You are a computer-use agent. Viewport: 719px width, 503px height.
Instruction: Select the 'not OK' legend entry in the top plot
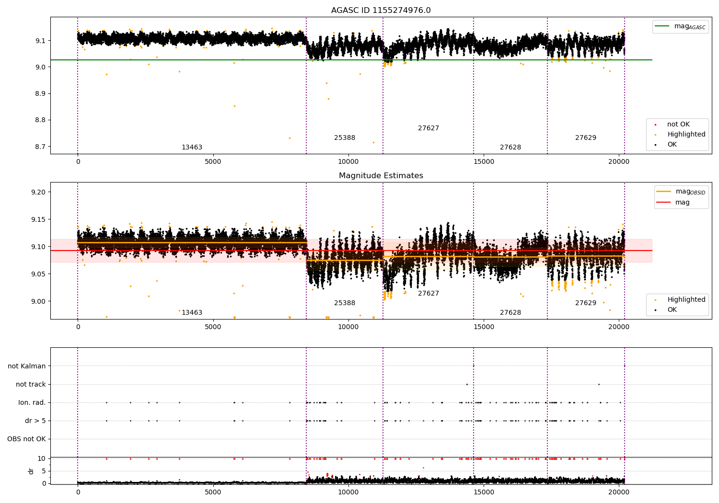[x=678, y=124]
